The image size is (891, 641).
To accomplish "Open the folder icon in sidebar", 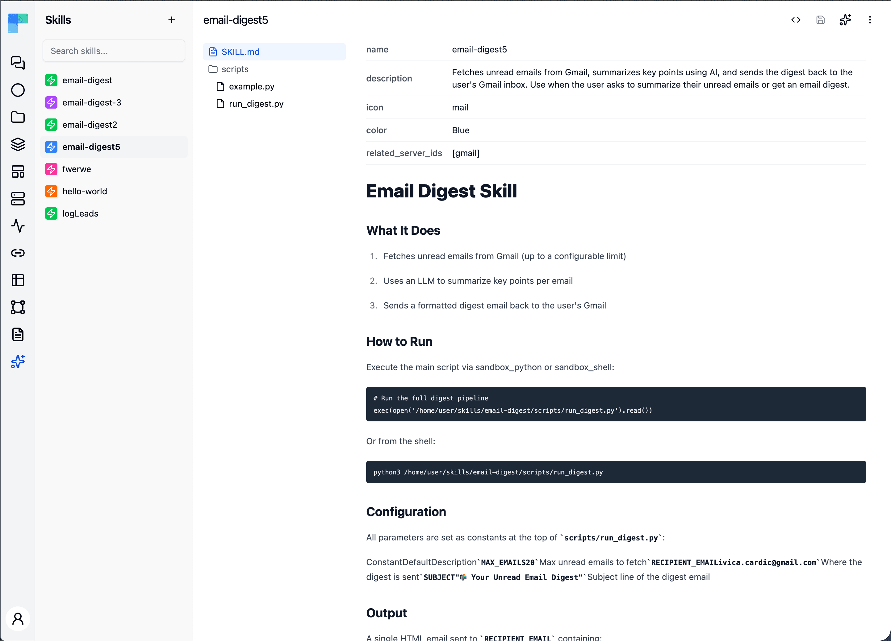I will click(x=18, y=117).
